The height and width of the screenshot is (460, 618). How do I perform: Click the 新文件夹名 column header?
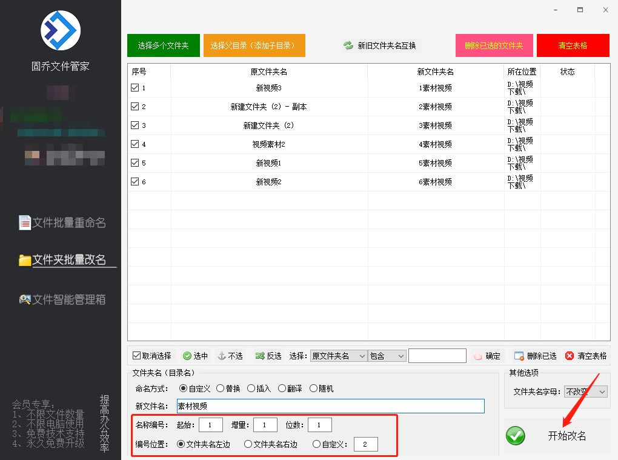(x=436, y=72)
